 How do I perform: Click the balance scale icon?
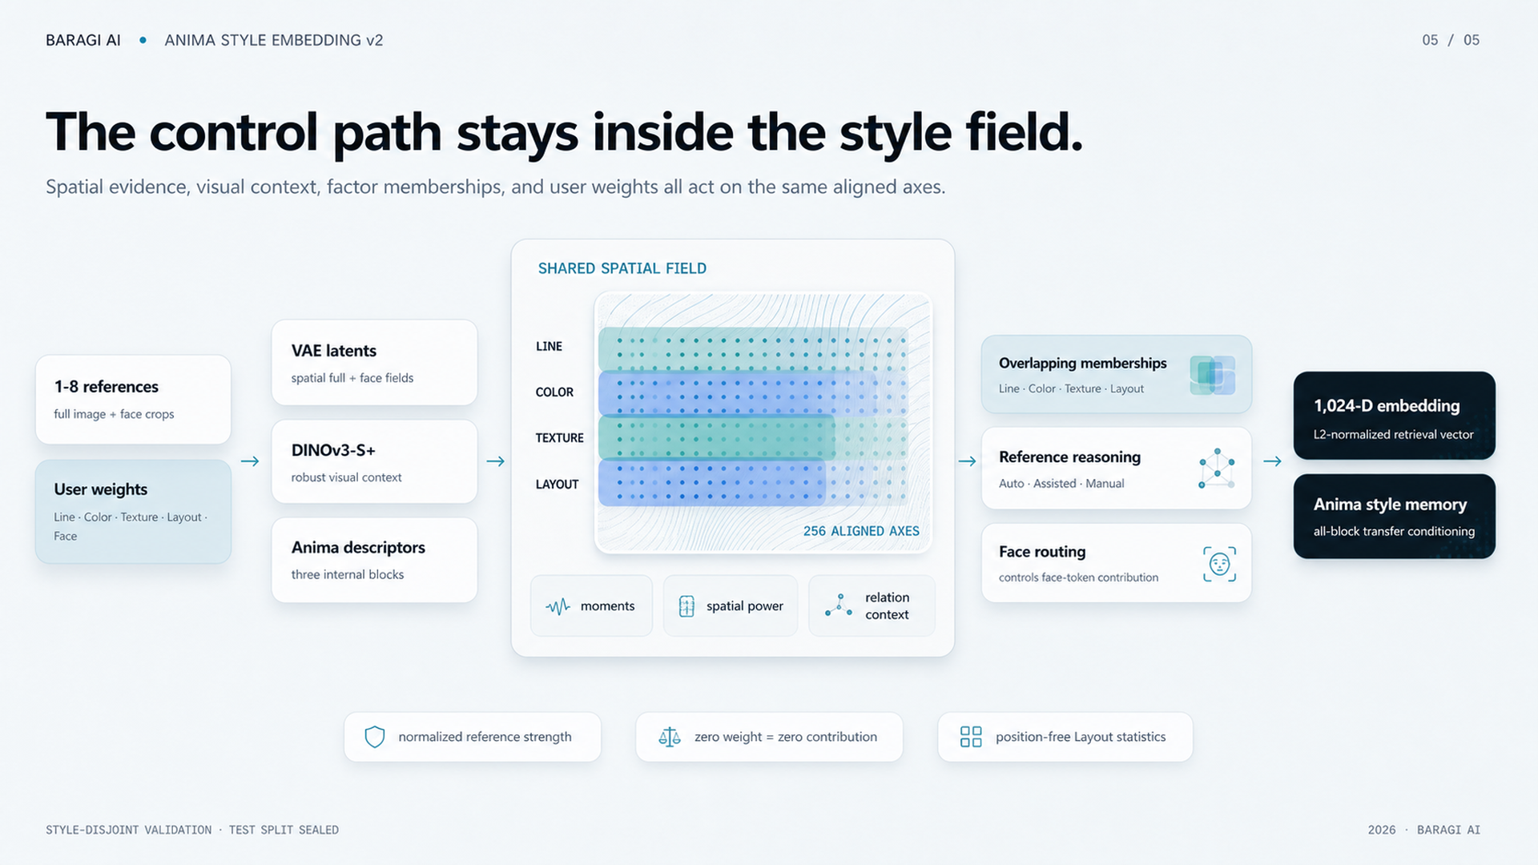(670, 737)
